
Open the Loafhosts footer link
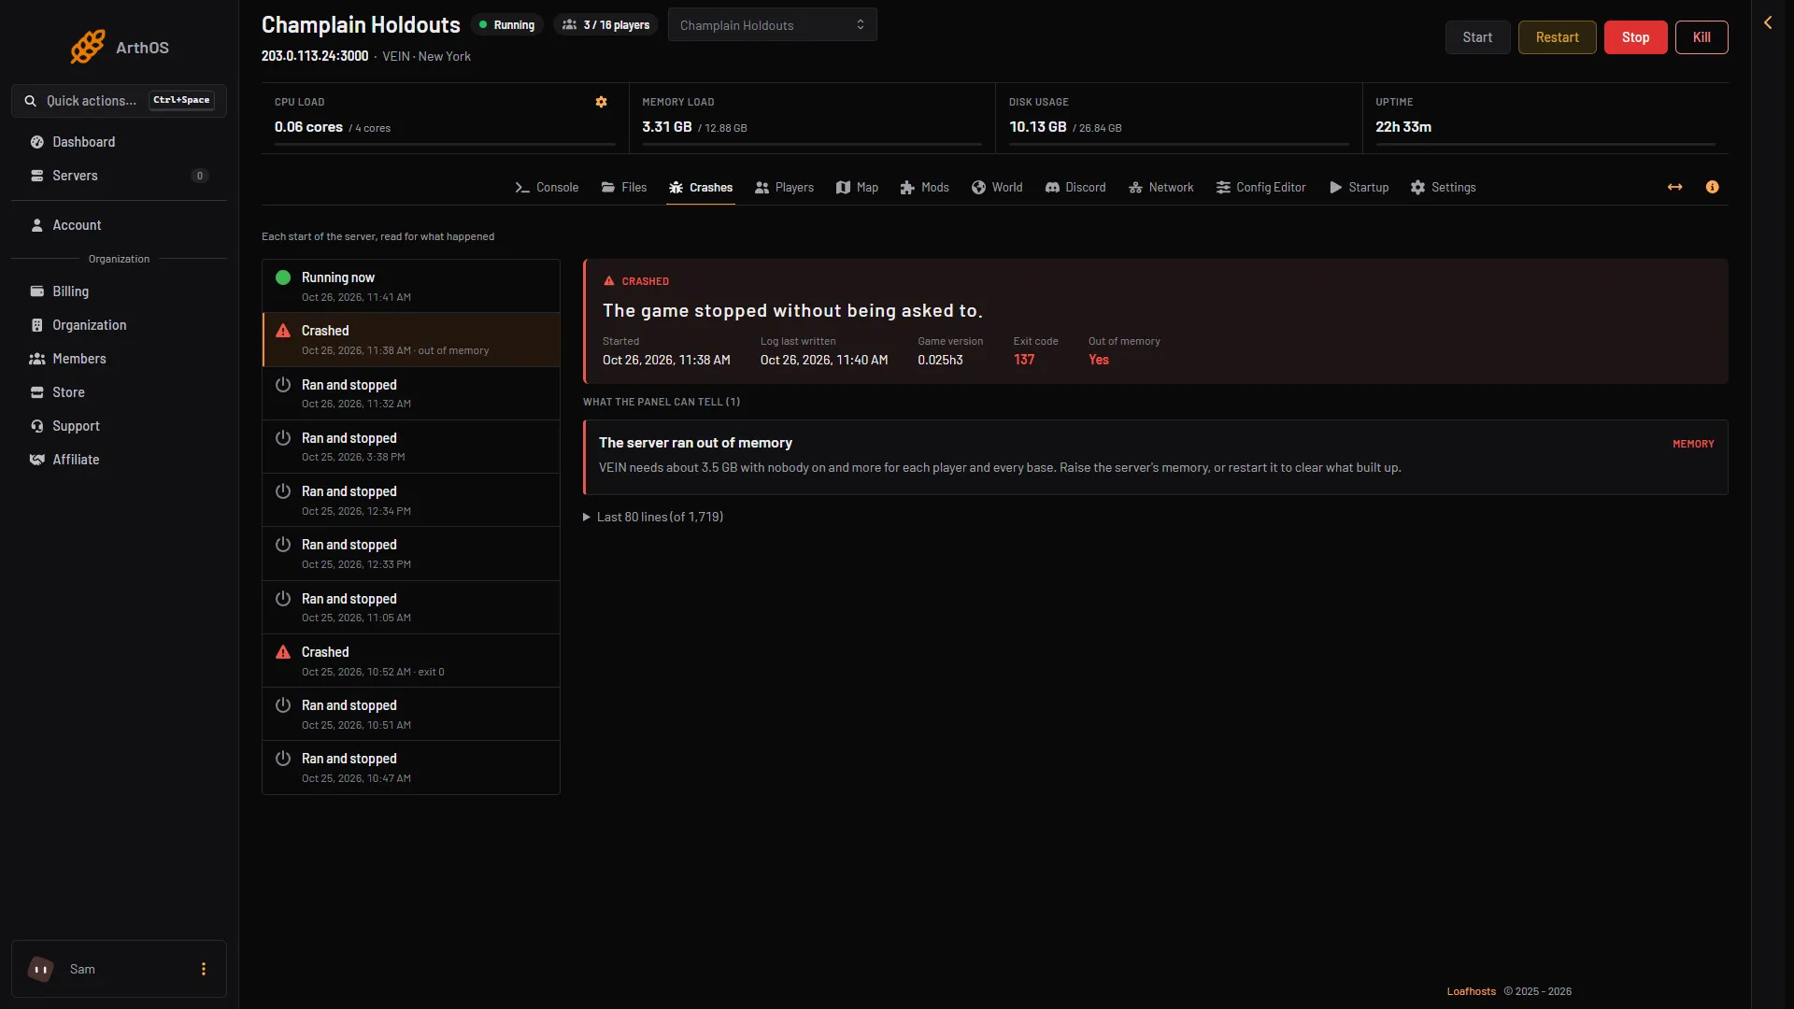point(1471,991)
